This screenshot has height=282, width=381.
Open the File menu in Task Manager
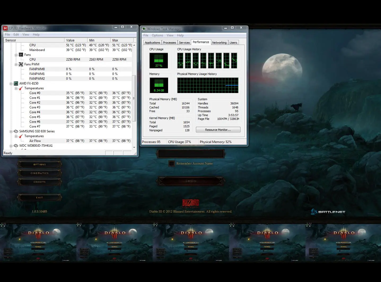coord(146,35)
